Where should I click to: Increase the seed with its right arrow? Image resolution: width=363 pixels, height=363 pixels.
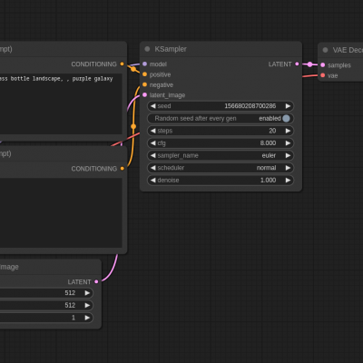point(288,106)
